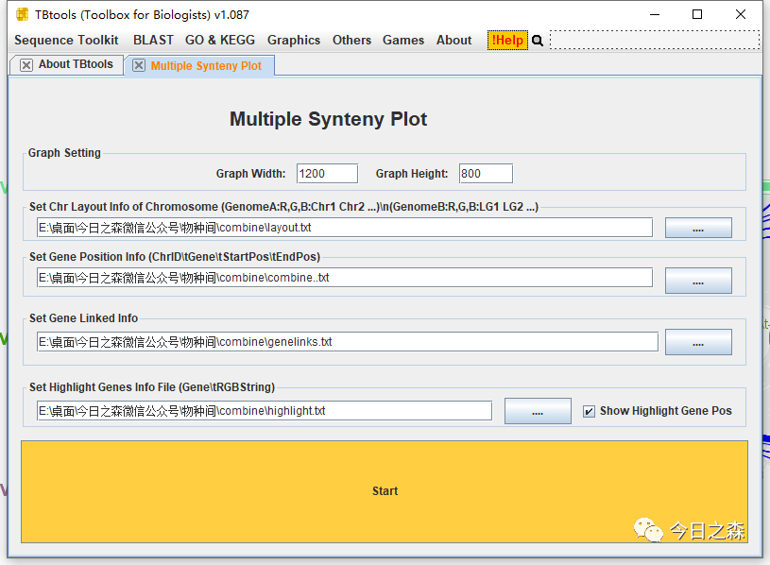Click the combine..txt path field
770x565 pixels.
pyautogui.click(x=345, y=278)
